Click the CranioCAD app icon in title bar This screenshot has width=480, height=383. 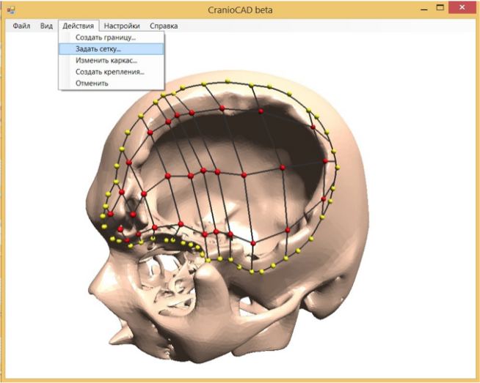(x=11, y=10)
